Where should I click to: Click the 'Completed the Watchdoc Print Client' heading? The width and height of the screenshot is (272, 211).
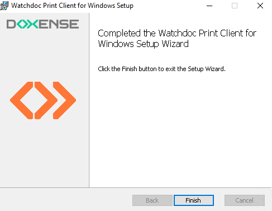[x=177, y=34]
